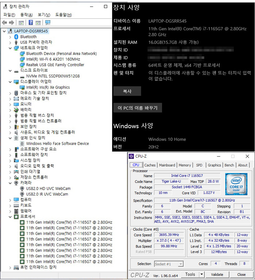The image size is (255, 280).
Task: Click the 휴먼 인터페이스 장치 icon
Action: point(16,268)
